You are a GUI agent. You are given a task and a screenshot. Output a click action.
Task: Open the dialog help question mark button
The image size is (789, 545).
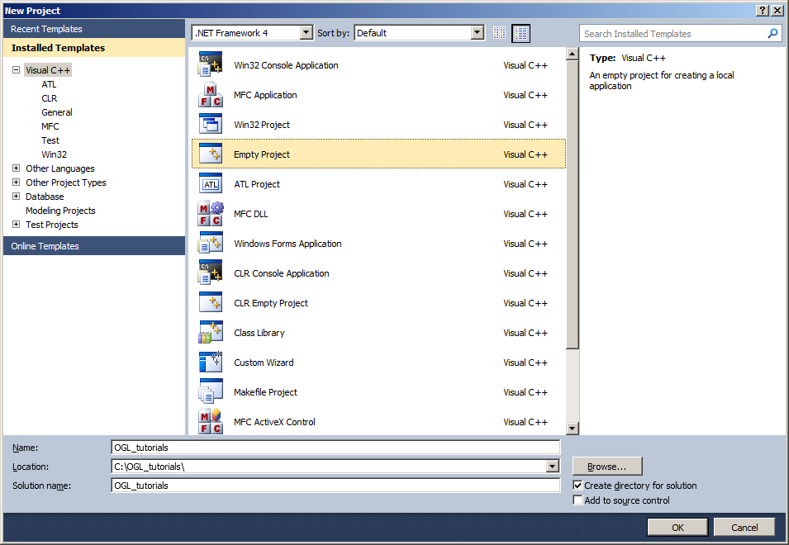point(763,11)
